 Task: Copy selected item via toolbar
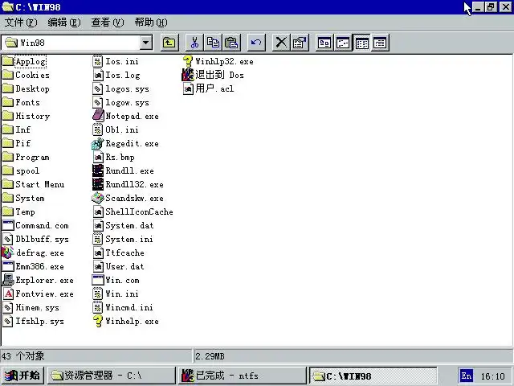(213, 43)
